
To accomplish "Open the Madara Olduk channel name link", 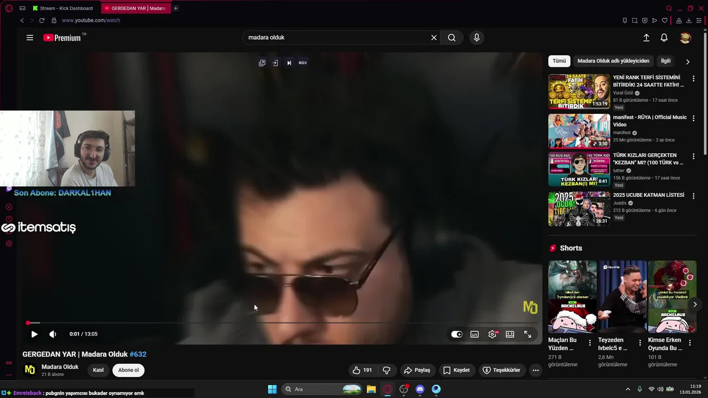I will click(x=60, y=367).
